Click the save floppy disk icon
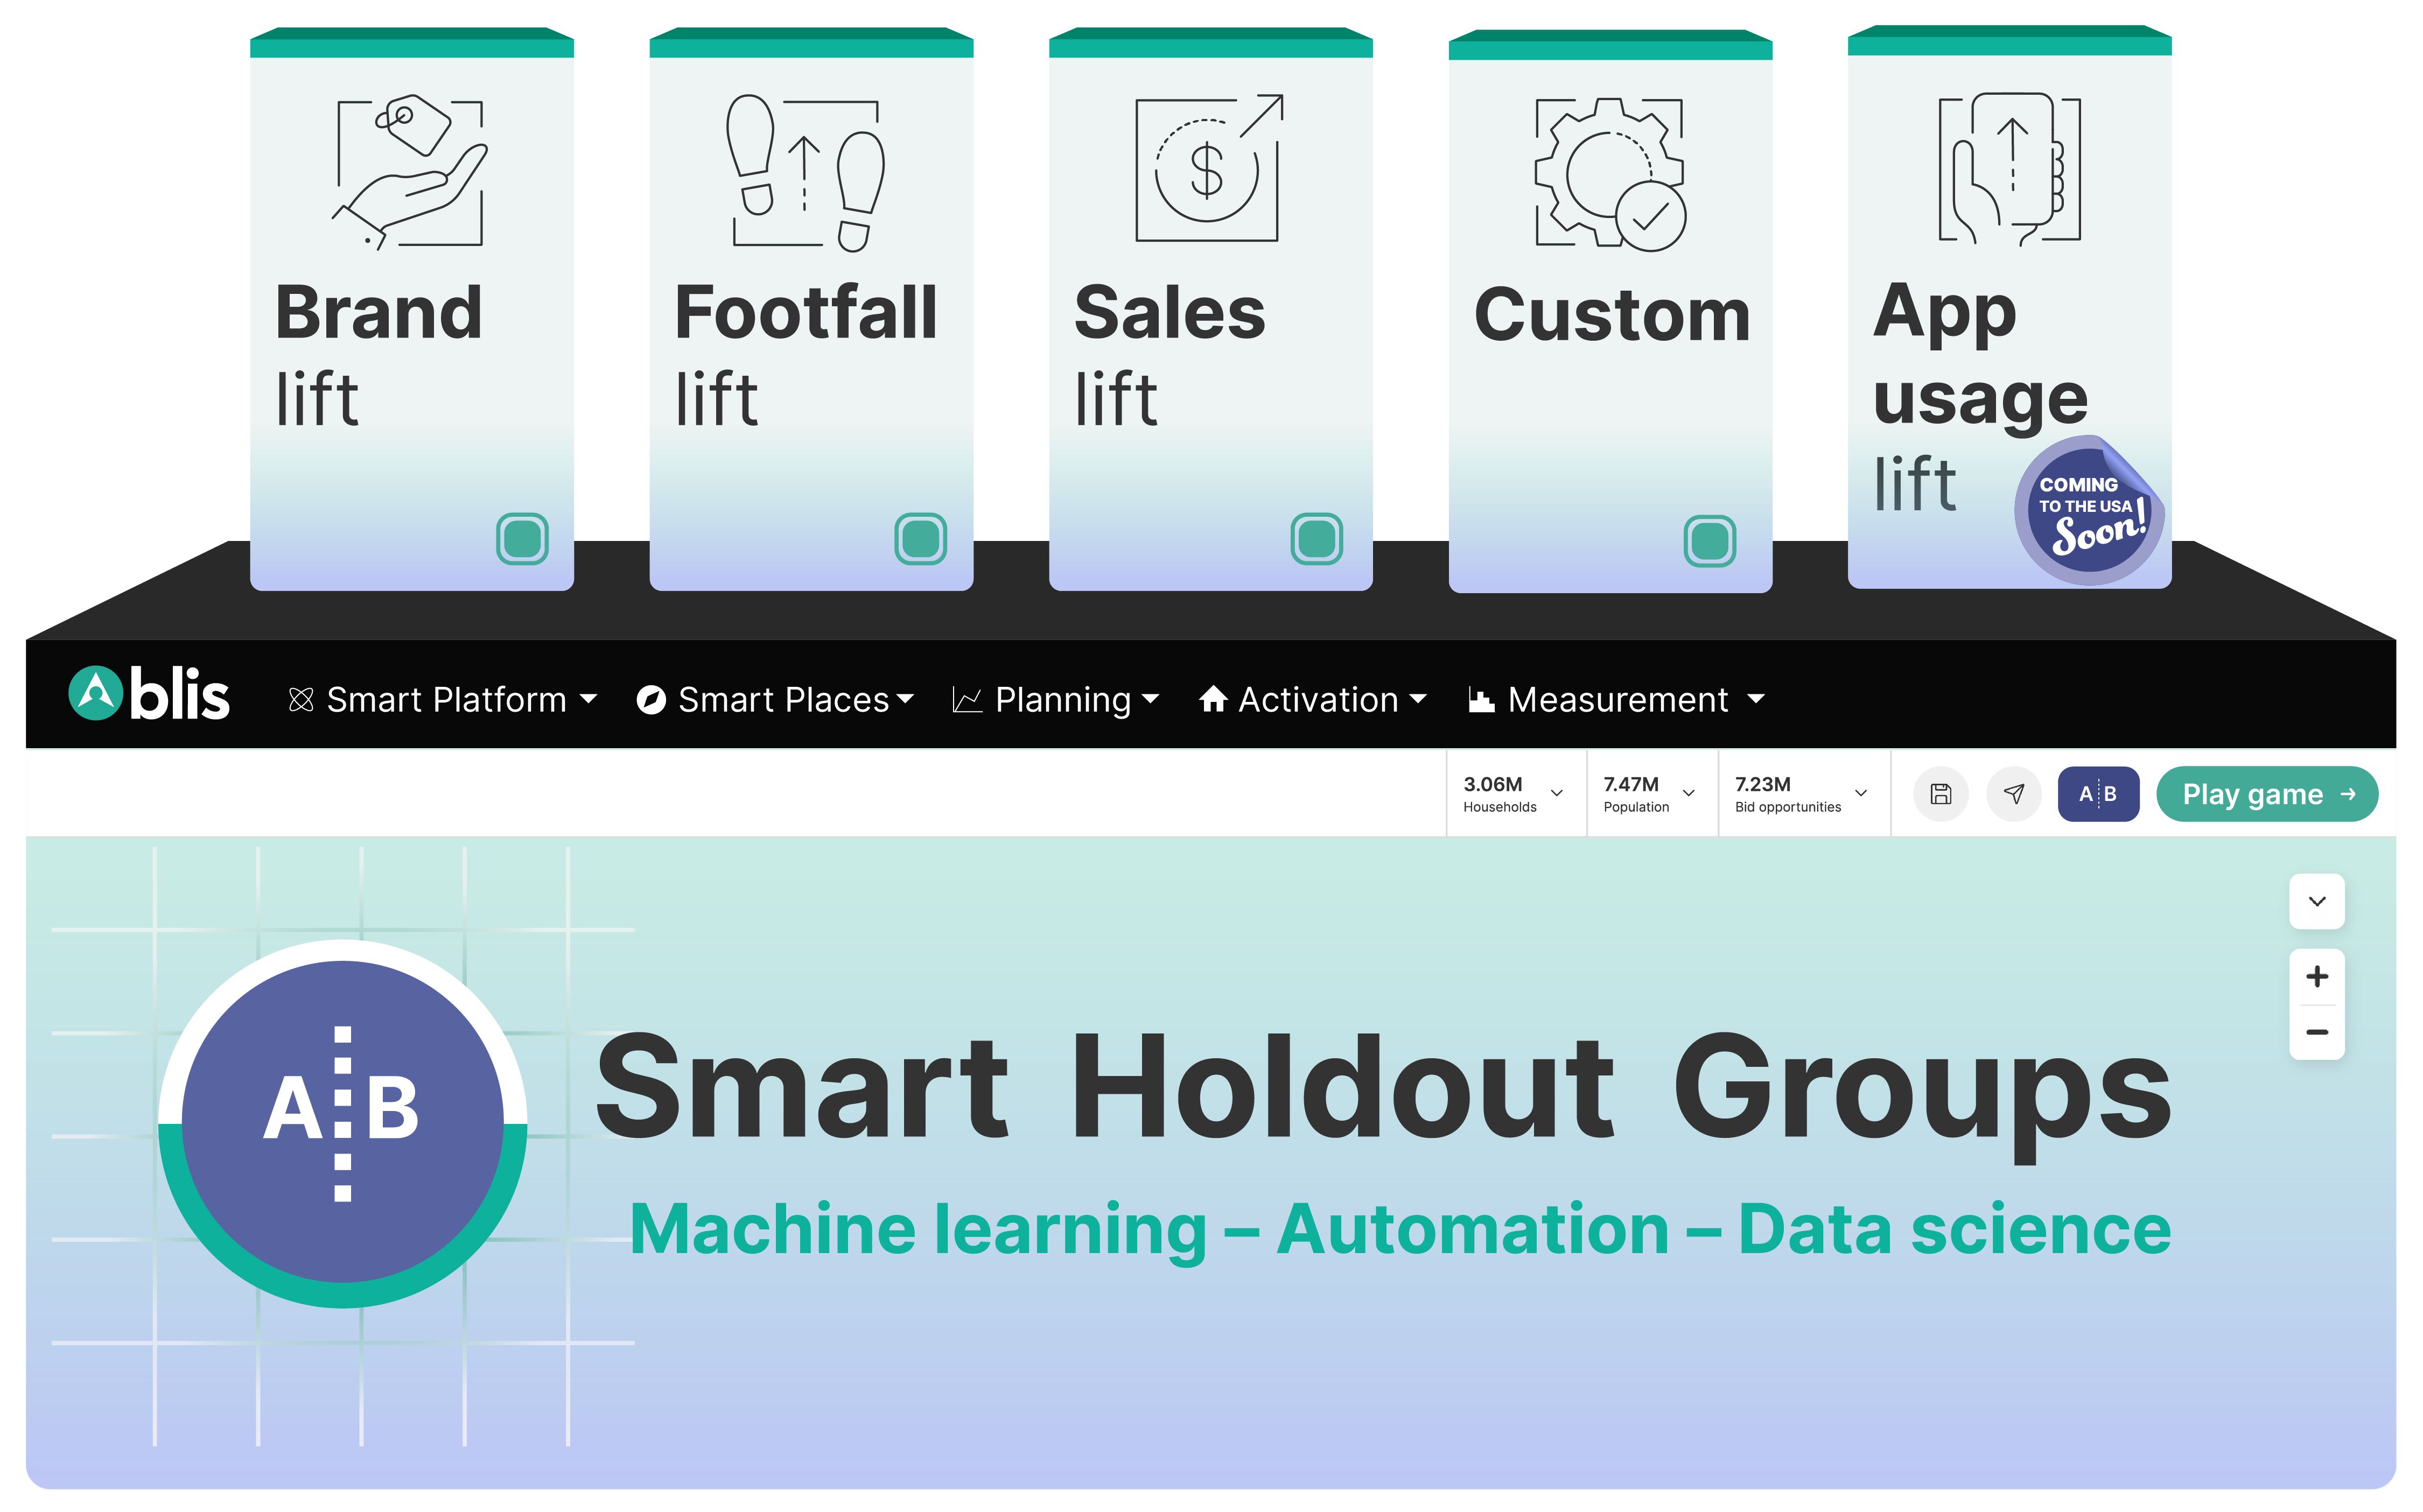2423x1512 pixels. (x=1941, y=794)
